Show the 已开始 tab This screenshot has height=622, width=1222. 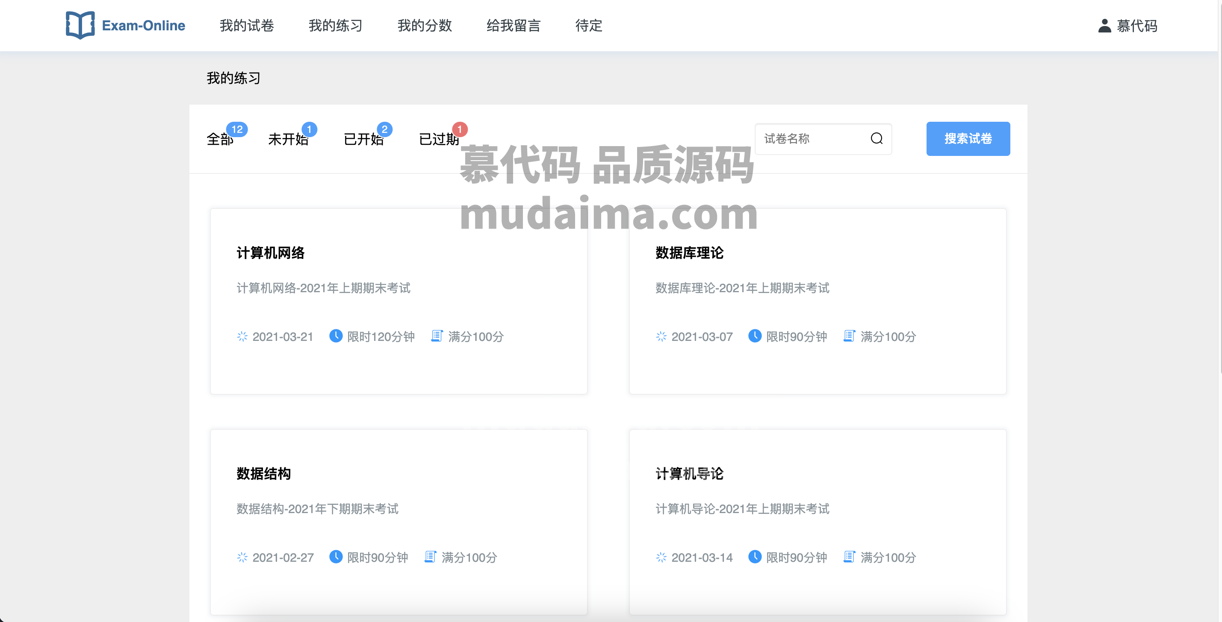point(363,139)
